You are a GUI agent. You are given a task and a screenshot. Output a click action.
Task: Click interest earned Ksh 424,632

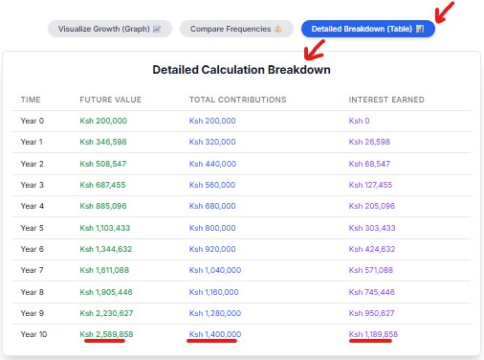click(x=372, y=249)
